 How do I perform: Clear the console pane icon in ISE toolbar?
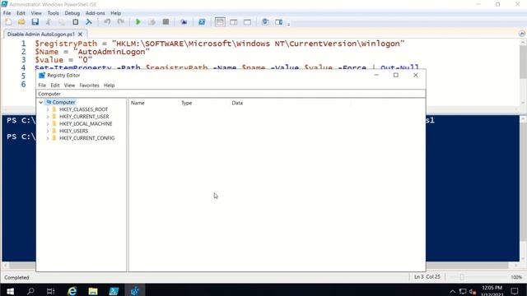(x=89, y=22)
